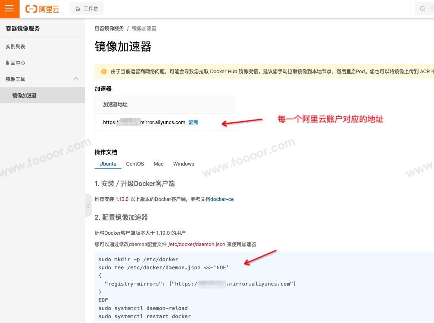
Task: Collapse the 镜像工具 menu section
Action: (76, 79)
